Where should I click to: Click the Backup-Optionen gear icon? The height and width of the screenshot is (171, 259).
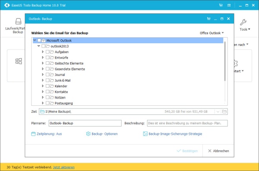click(x=88, y=134)
